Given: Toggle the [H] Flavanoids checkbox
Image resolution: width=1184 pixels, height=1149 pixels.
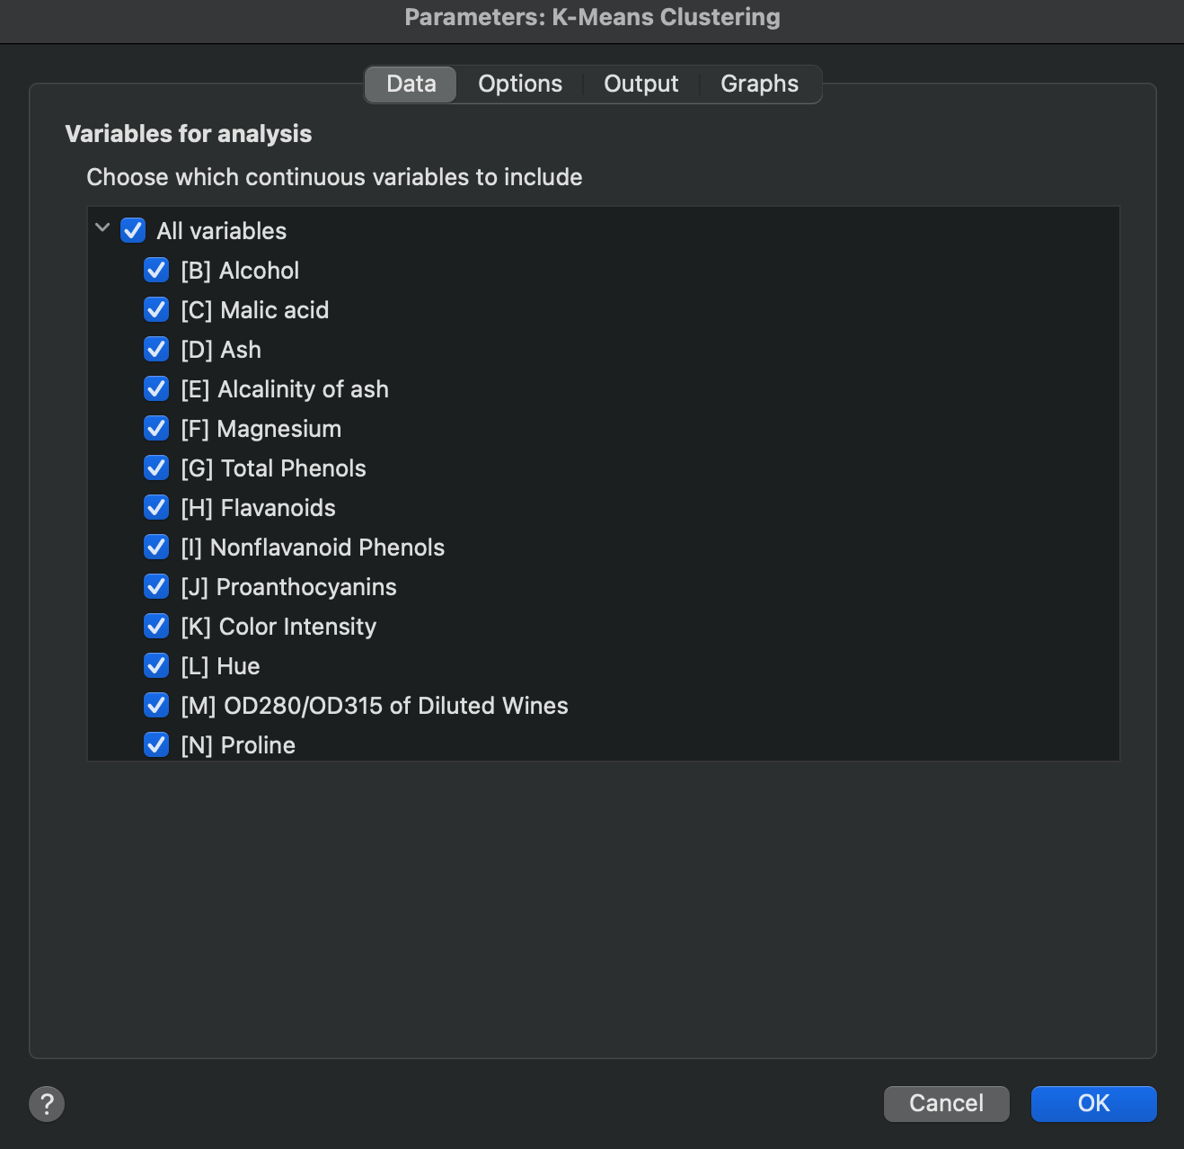Looking at the screenshot, I should pyautogui.click(x=156, y=507).
